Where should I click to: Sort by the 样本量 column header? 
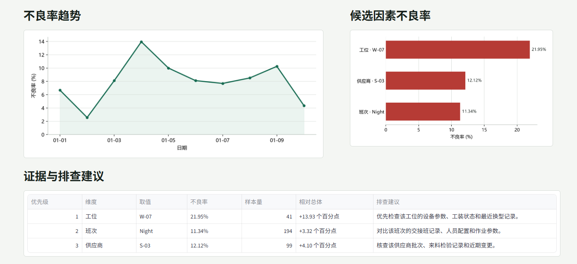(x=269, y=202)
